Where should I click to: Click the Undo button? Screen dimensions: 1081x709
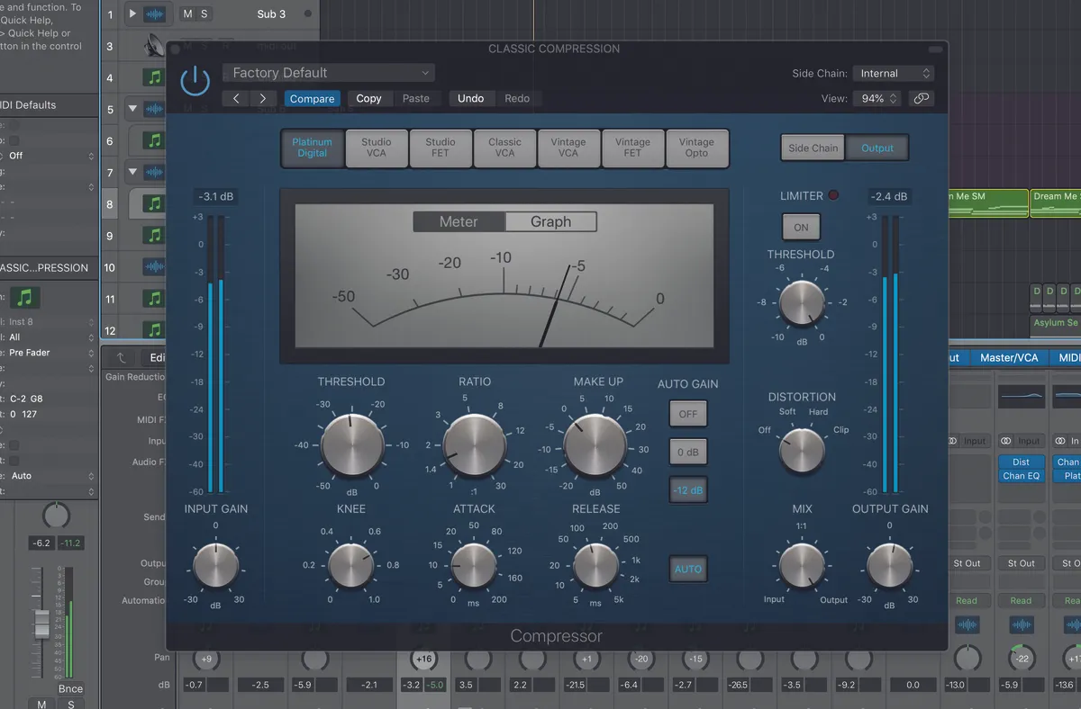tap(470, 99)
